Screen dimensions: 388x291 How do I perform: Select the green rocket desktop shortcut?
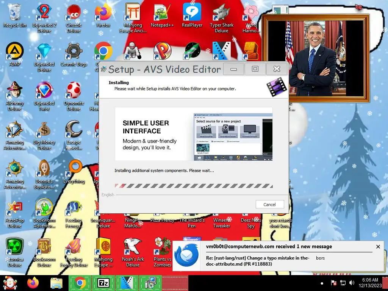pos(192,51)
